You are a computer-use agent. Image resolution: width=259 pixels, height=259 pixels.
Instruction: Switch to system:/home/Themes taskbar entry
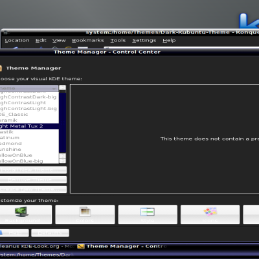point(37,254)
